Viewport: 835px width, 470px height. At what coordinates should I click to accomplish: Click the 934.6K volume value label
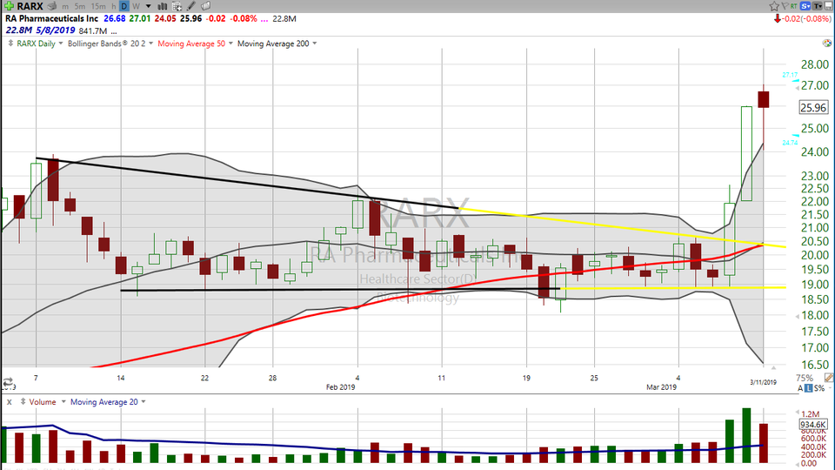pos(813,425)
